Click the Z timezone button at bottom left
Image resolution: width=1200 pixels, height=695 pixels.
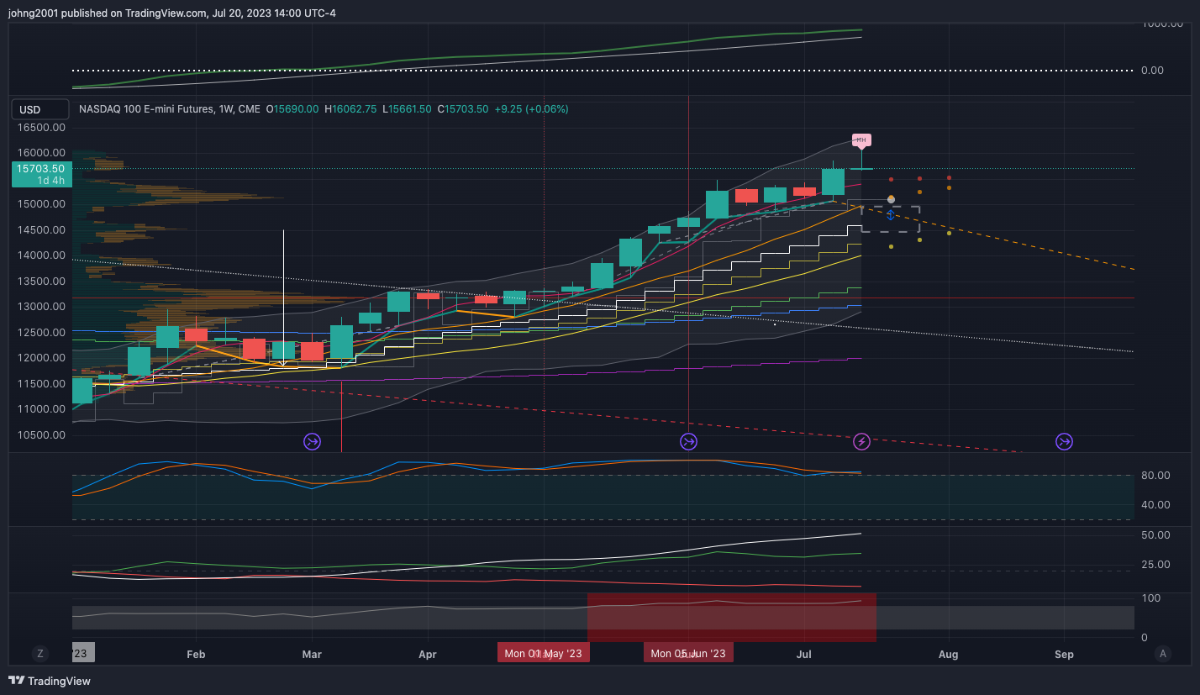[x=39, y=653]
